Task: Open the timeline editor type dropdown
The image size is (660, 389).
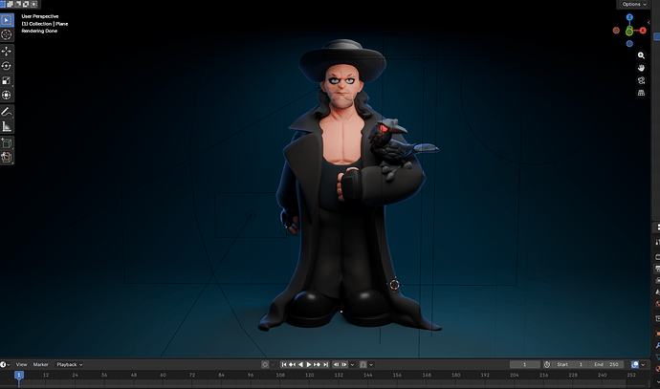Action: 5,364
